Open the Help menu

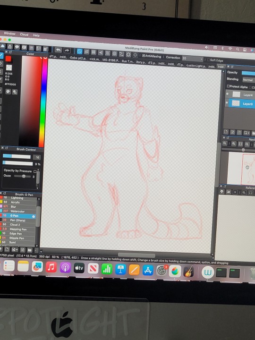[x=36, y=35]
